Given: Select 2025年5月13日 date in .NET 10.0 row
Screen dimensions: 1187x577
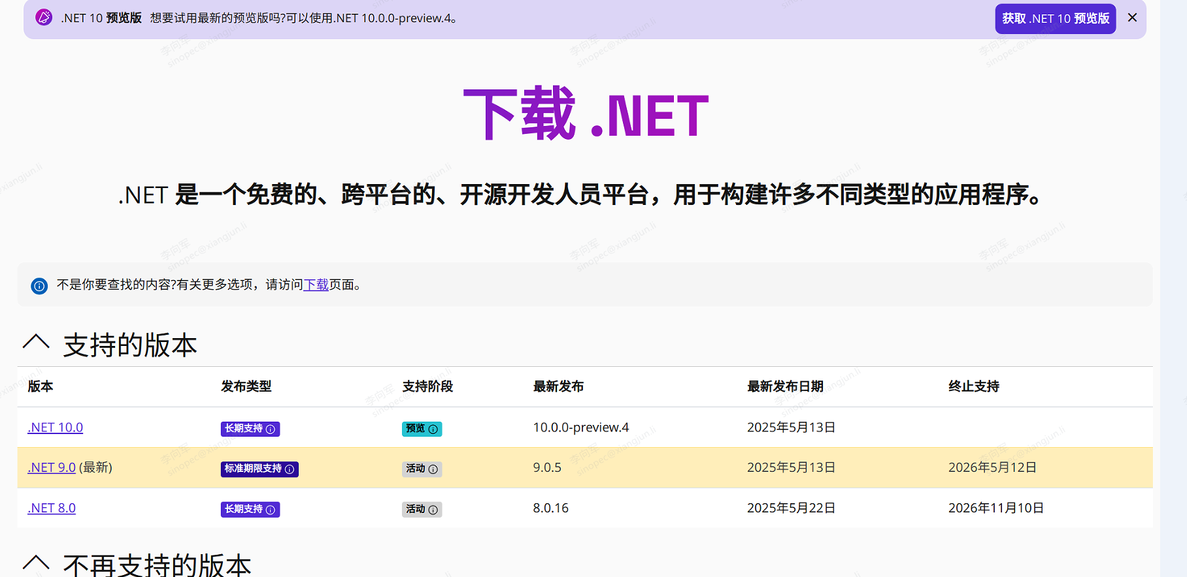Looking at the screenshot, I should click(x=792, y=428).
